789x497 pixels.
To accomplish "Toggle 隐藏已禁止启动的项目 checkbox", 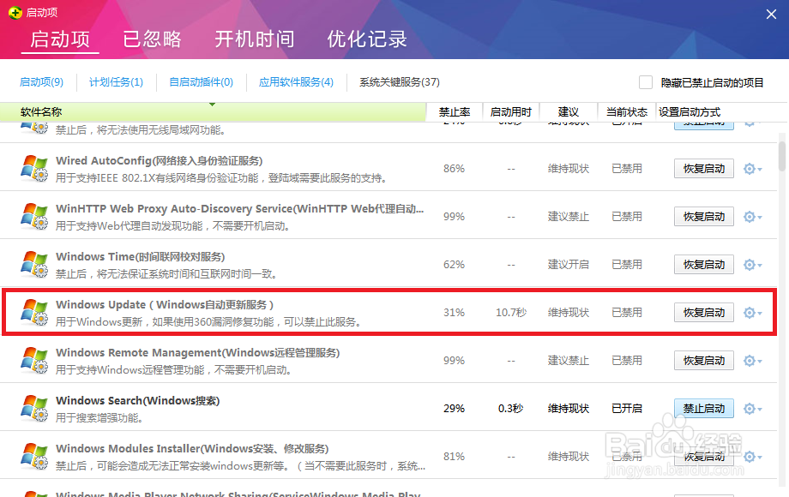I will pos(646,82).
